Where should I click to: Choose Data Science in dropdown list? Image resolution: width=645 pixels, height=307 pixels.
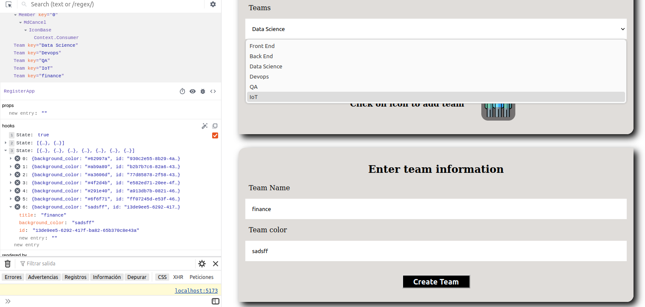pyautogui.click(x=436, y=66)
